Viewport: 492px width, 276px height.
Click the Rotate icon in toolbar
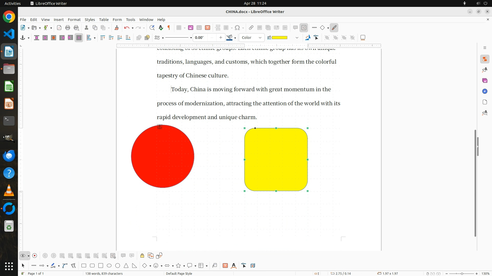(x=307, y=38)
